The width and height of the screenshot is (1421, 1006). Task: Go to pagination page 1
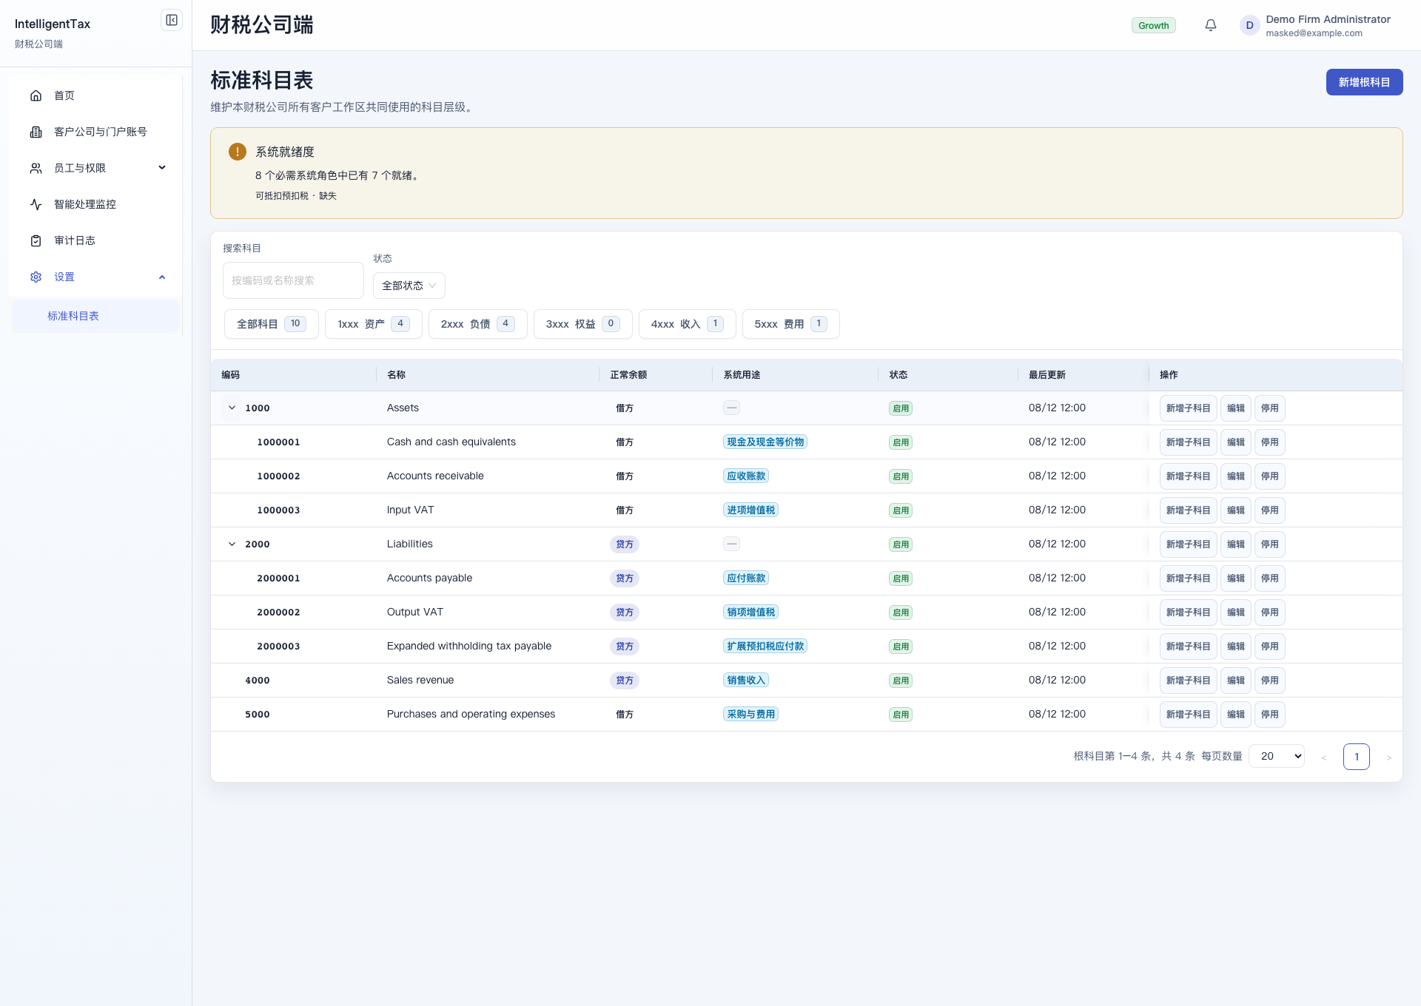point(1356,757)
